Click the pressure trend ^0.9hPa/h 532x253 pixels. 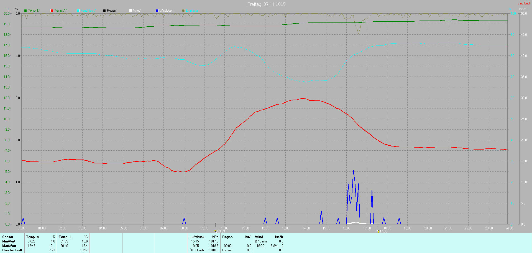click(197, 250)
